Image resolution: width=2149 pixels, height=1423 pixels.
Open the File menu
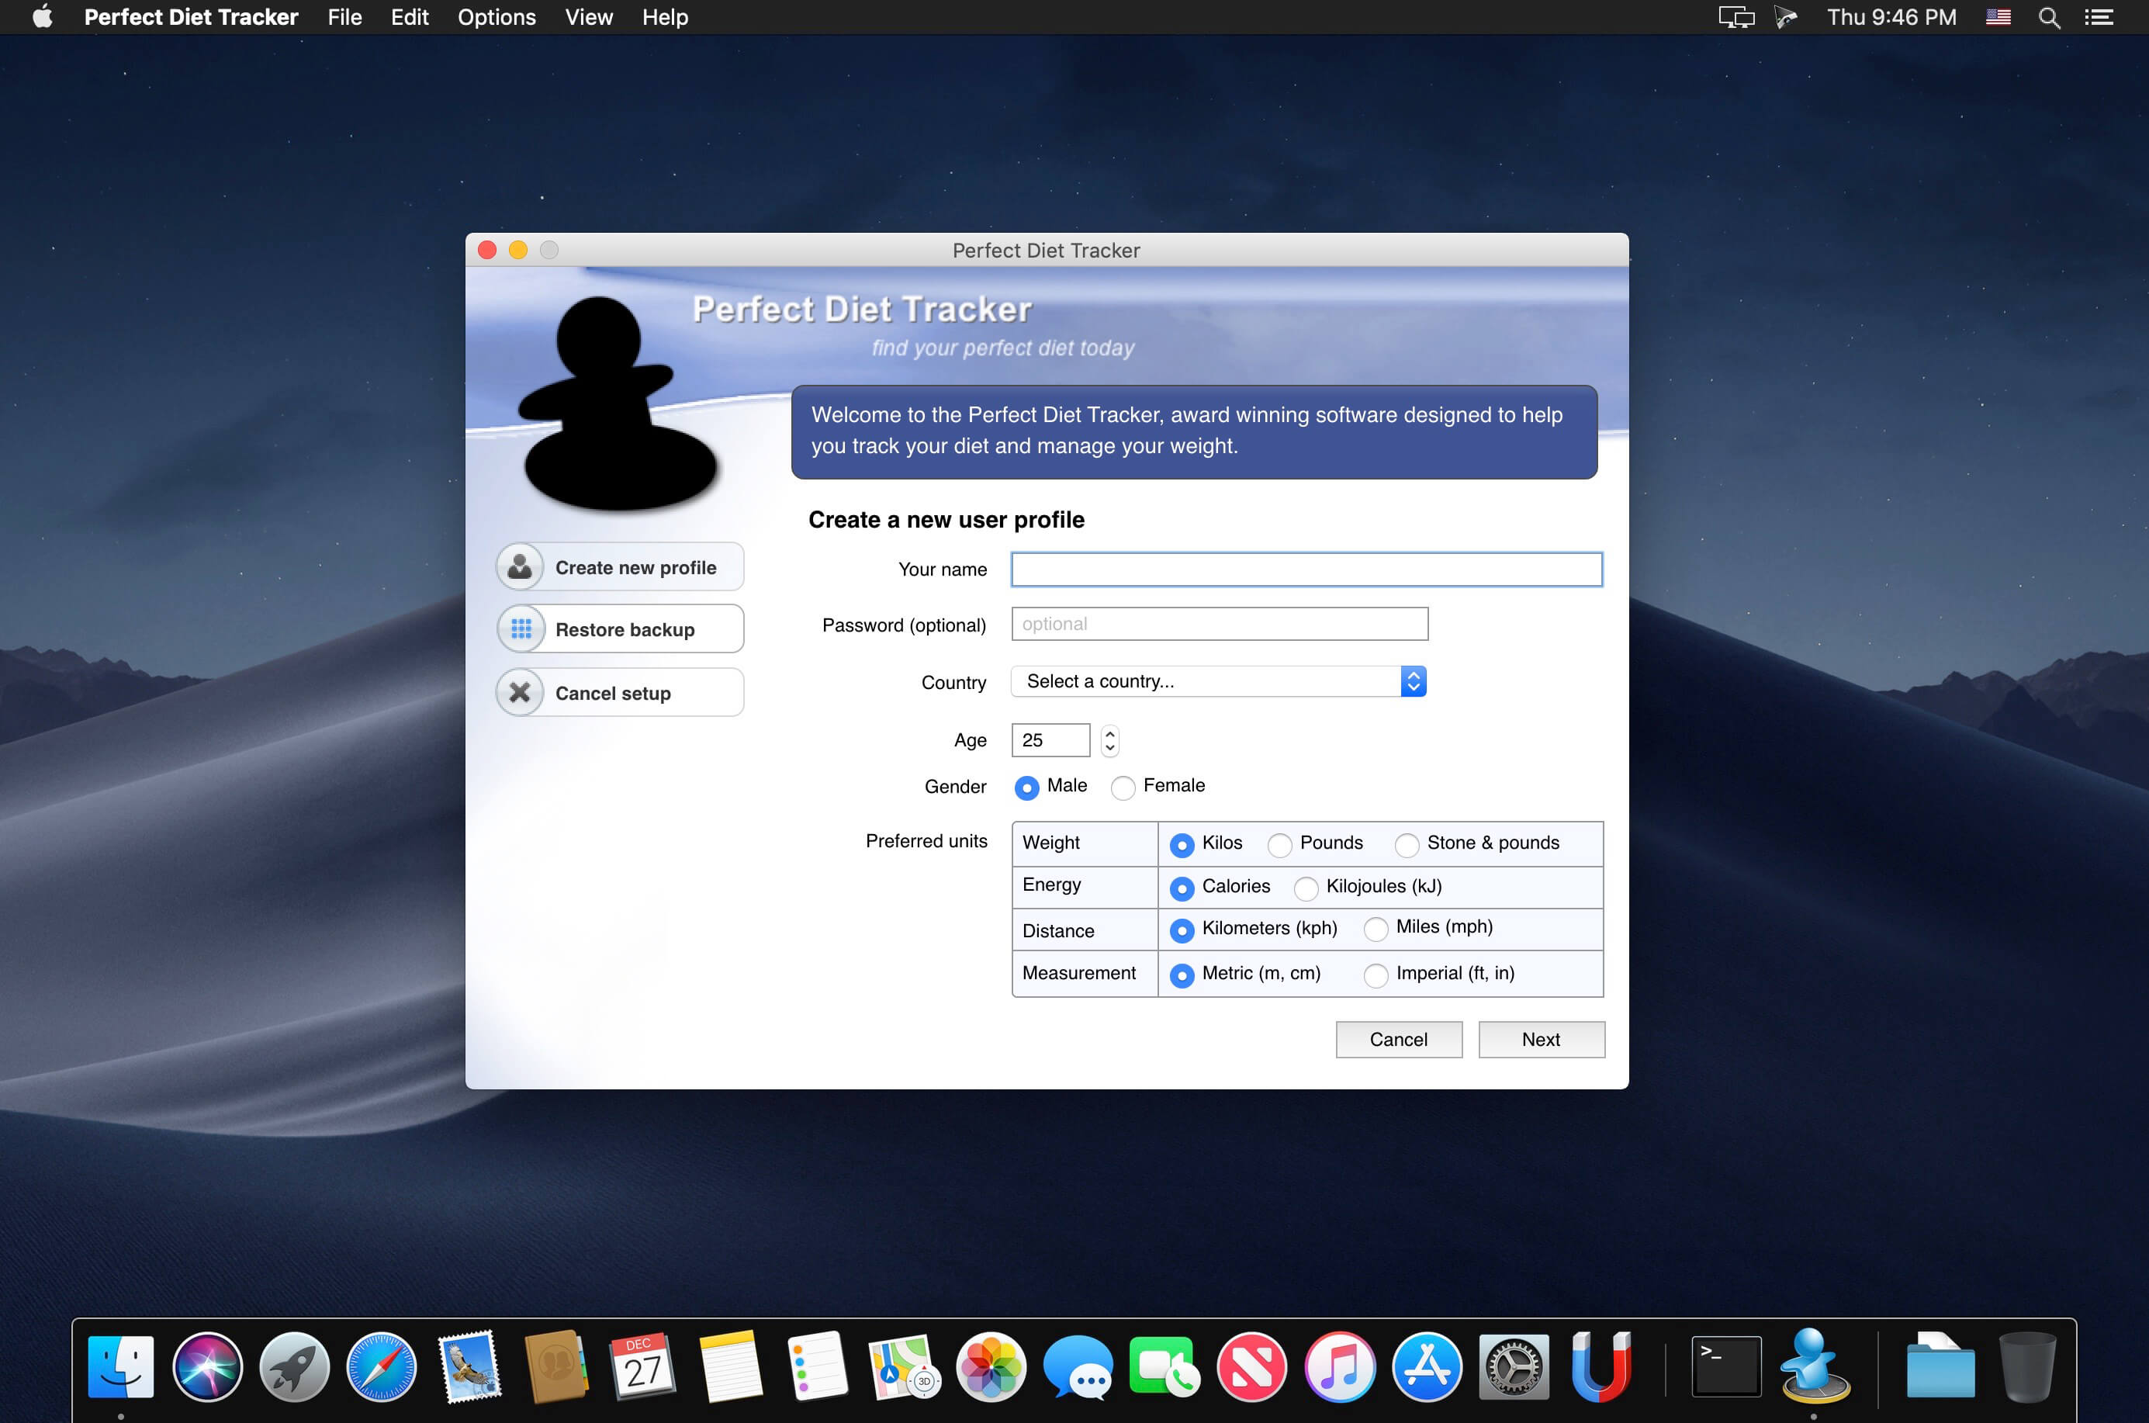click(x=345, y=17)
